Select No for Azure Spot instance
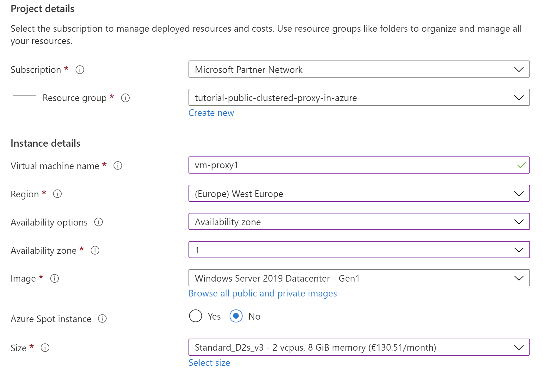Screen dimensions: 543x369 tap(236, 316)
